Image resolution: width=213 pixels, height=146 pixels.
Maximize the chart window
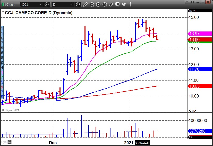tap(203, 2)
